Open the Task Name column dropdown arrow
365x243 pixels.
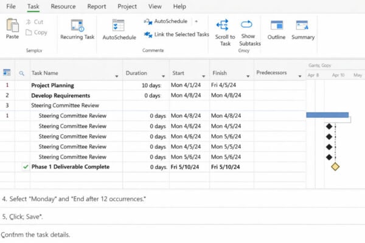[x=117, y=77]
